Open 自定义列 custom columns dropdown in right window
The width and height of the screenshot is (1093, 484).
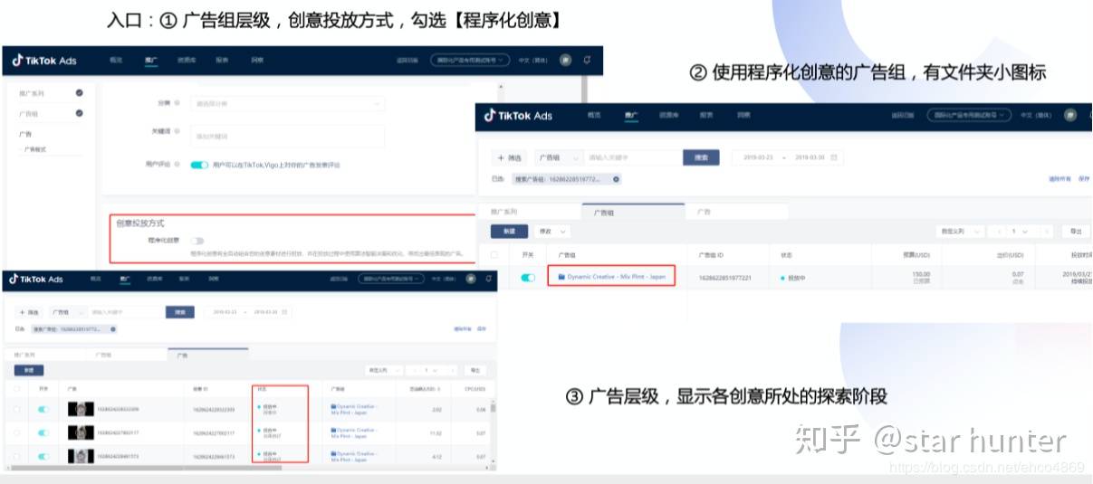click(960, 232)
